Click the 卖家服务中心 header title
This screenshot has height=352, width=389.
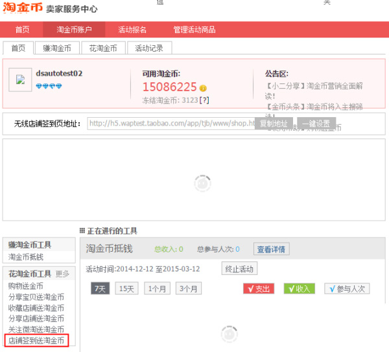(x=72, y=9)
